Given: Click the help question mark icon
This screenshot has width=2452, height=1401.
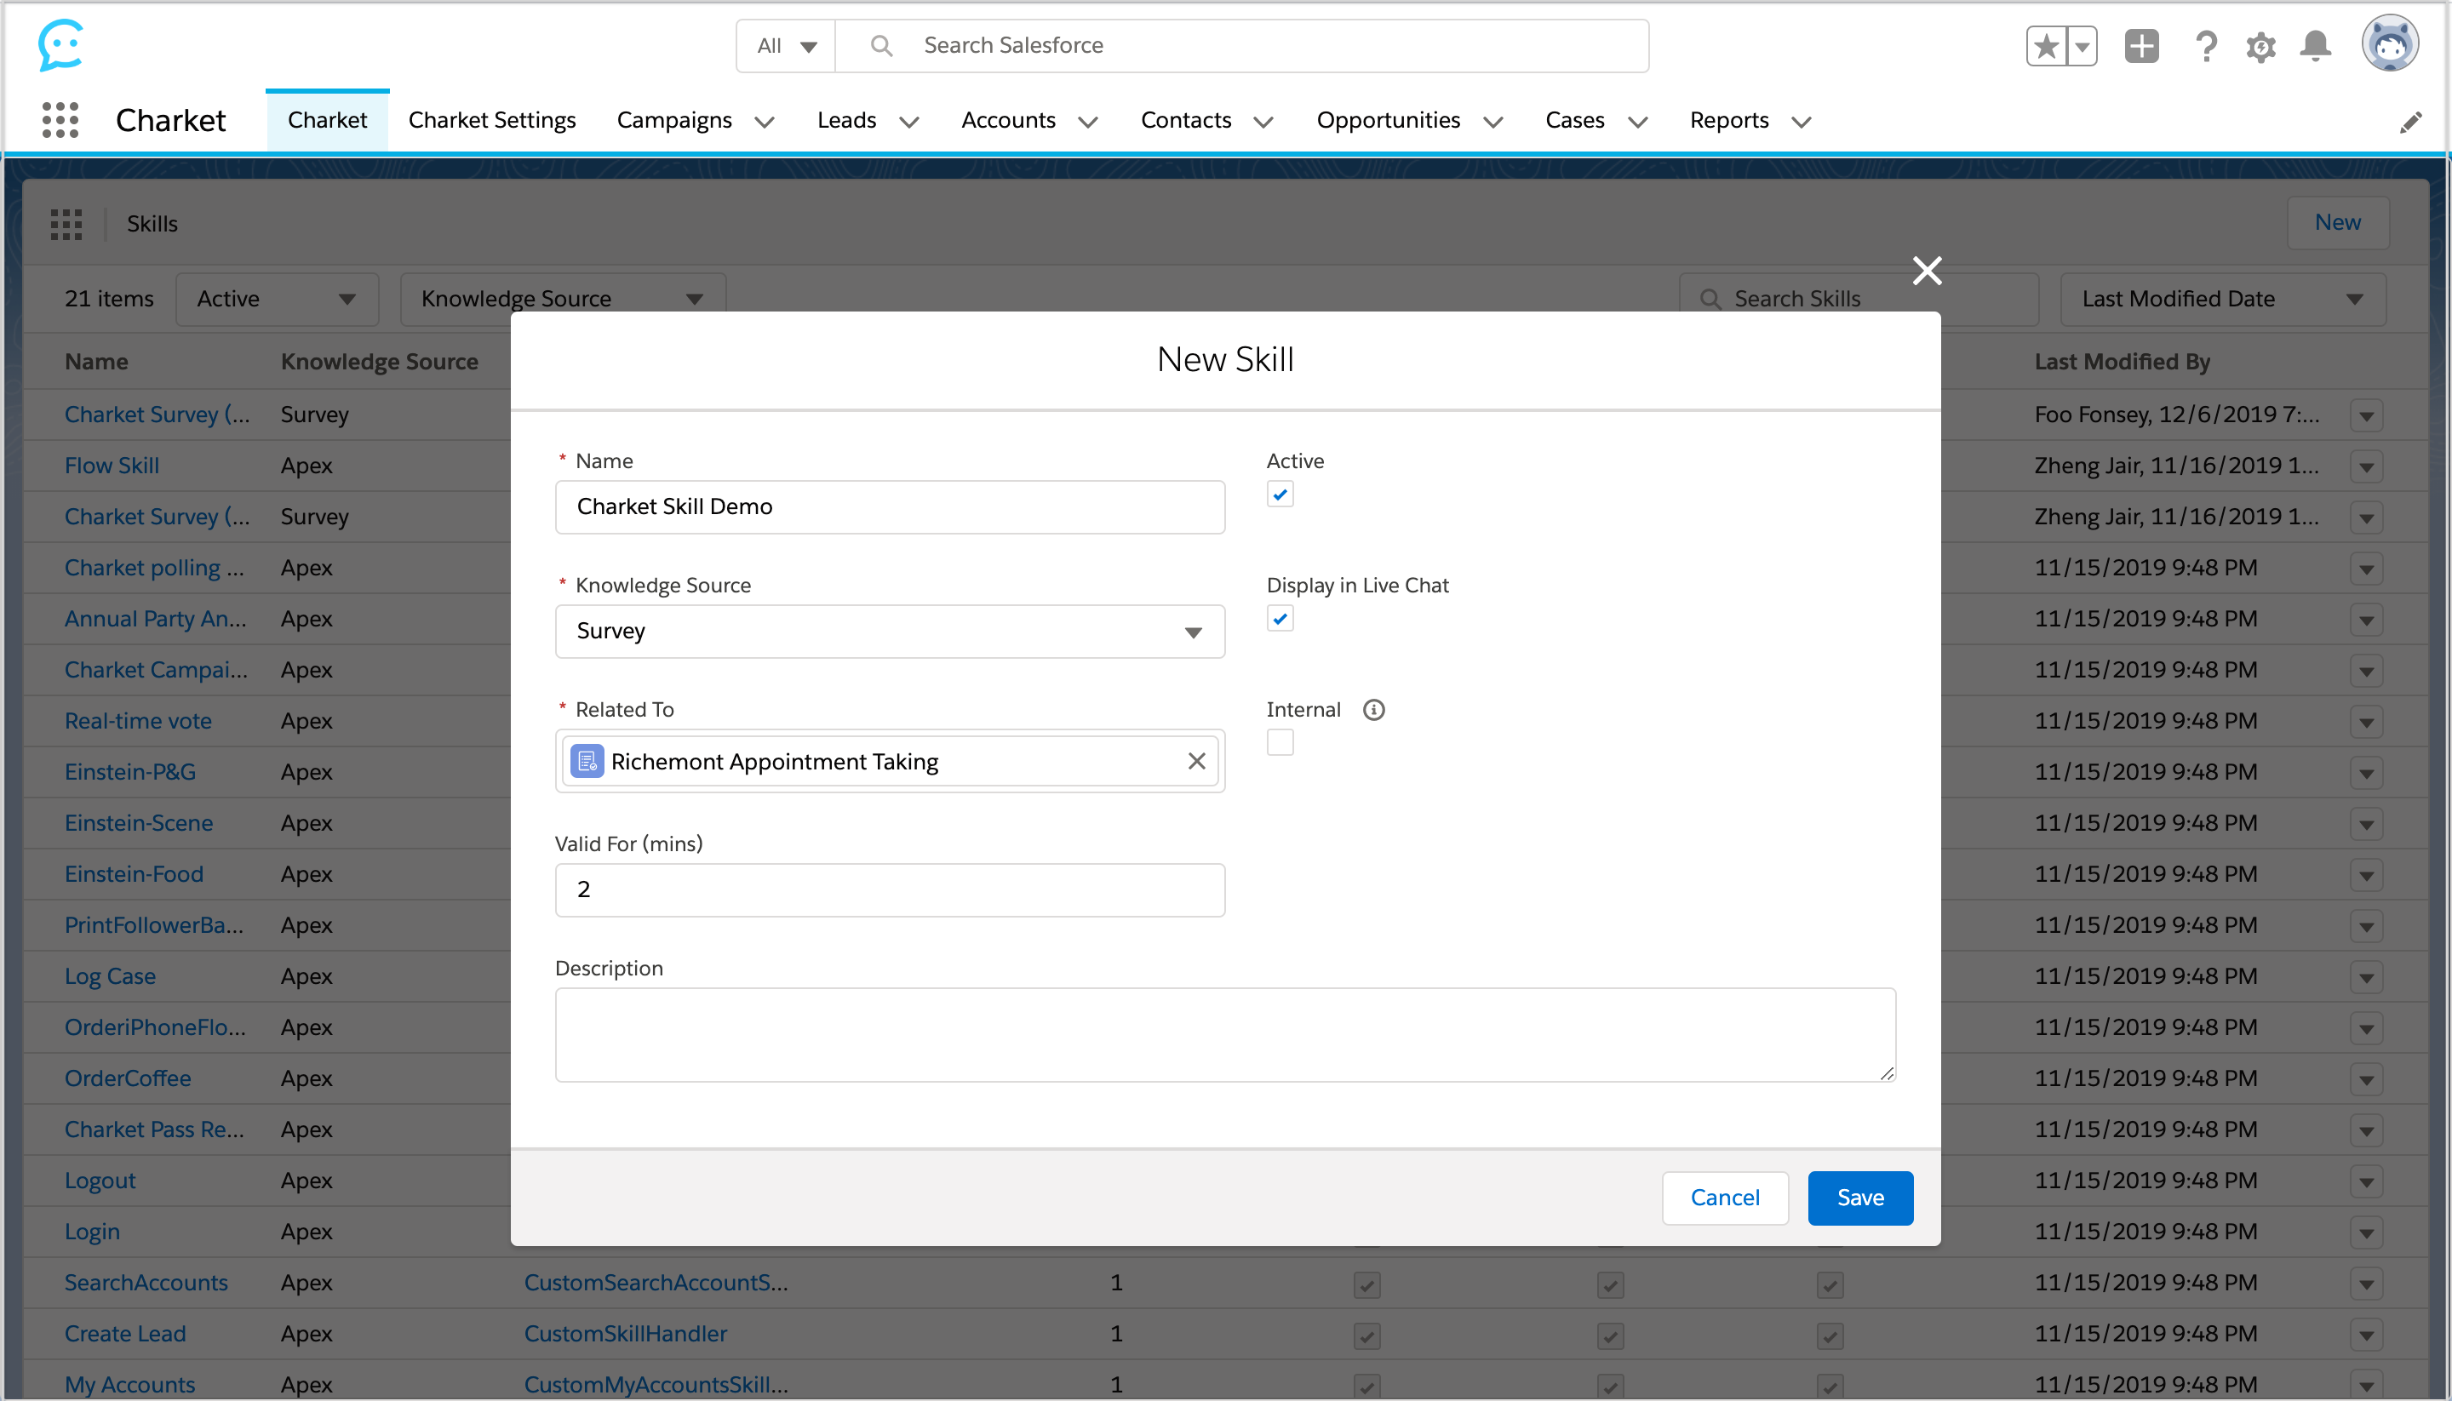Looking at the screenshot, I should click(x=2206, y=46).
